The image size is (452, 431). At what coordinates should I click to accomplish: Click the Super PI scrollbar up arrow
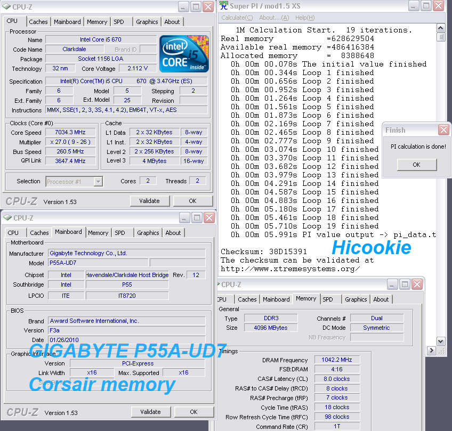click(x=441, y=28)
